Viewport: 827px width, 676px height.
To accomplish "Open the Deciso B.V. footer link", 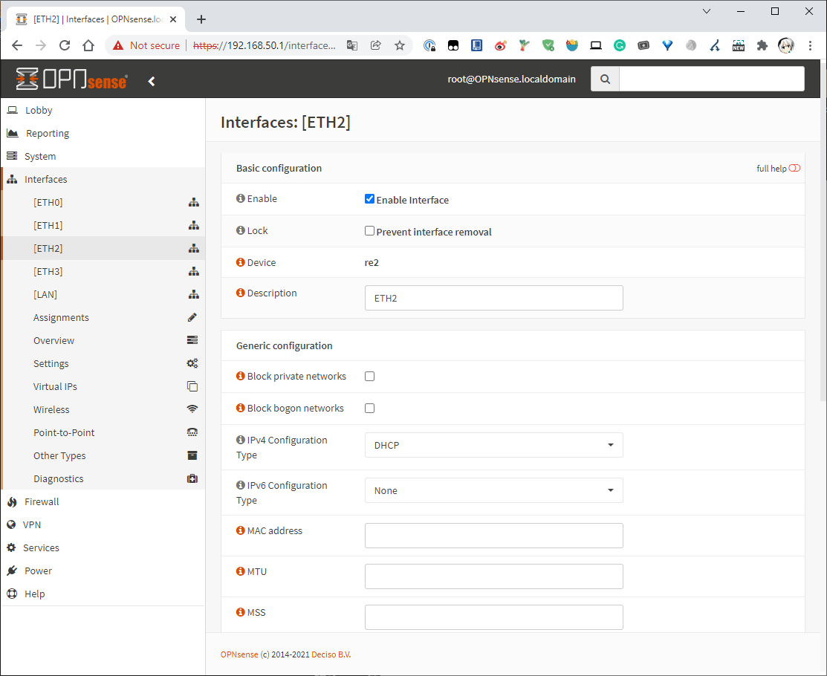I will [x=330, y=654].
